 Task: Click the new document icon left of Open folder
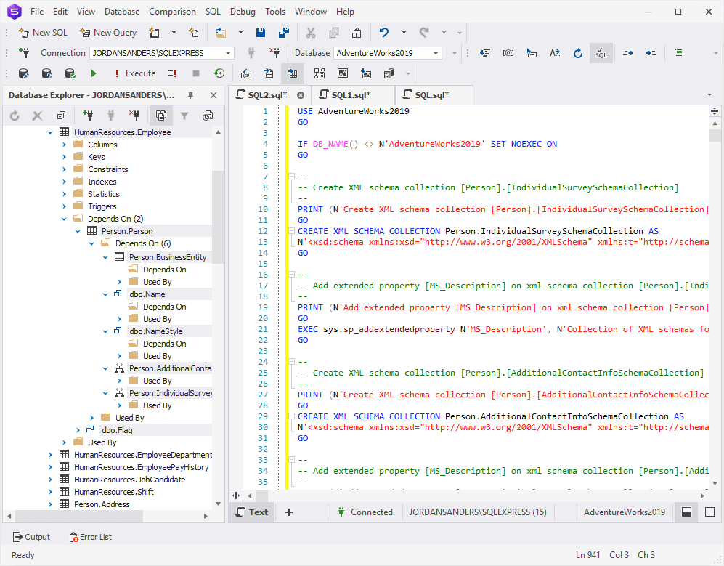pyautogui.click(x=194, y=33)
